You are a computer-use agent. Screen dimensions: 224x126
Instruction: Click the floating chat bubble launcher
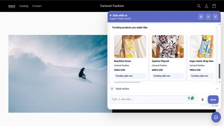coord(216,117)
